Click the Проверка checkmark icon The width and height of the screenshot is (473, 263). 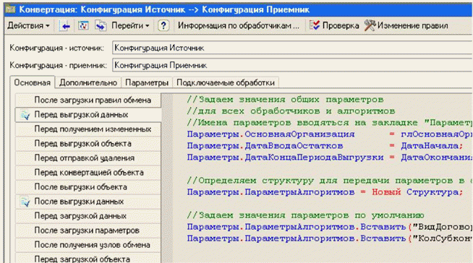point(315,25)
